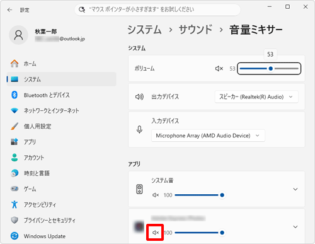Click the system ボリューム slider
The height and width of the screenshot is (244, 315).
269,69
